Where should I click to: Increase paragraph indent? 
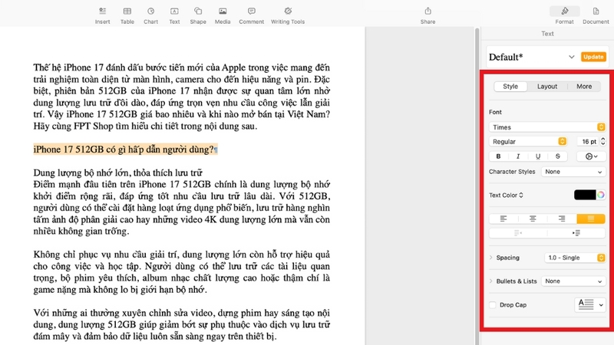point(576,233)
